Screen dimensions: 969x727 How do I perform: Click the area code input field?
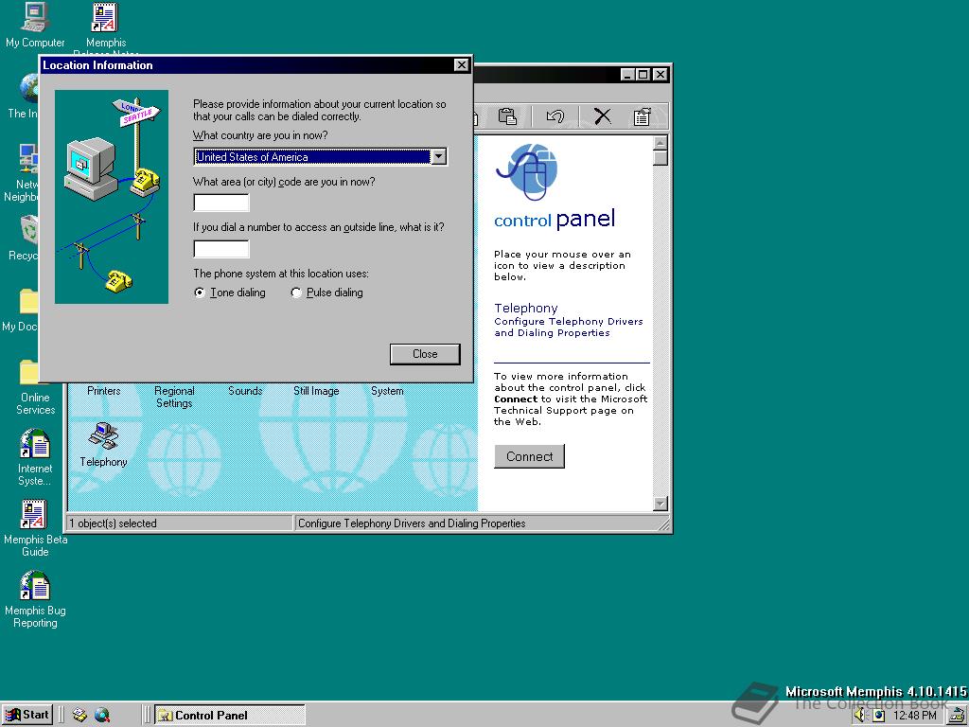[221, 203]
